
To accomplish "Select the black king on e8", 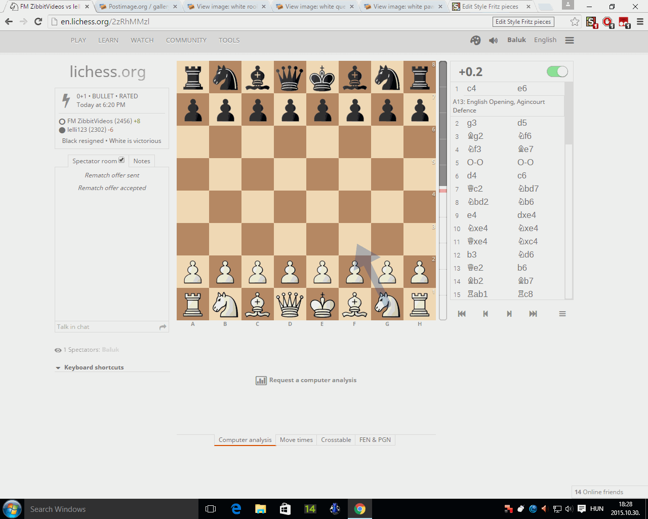I will [322, 78].
